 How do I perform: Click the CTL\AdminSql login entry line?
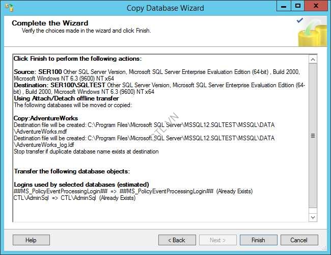[x=74, y=198]
